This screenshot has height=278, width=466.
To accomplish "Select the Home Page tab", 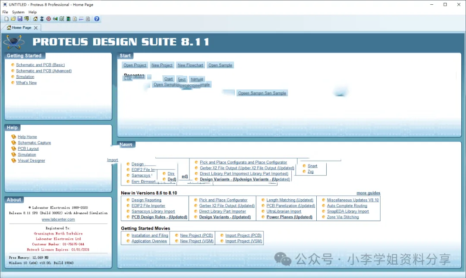I will click(22, 28).
